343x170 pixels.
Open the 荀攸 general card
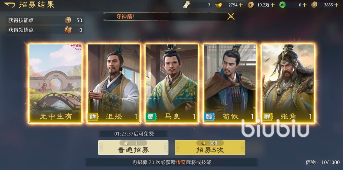pos(230,84)
